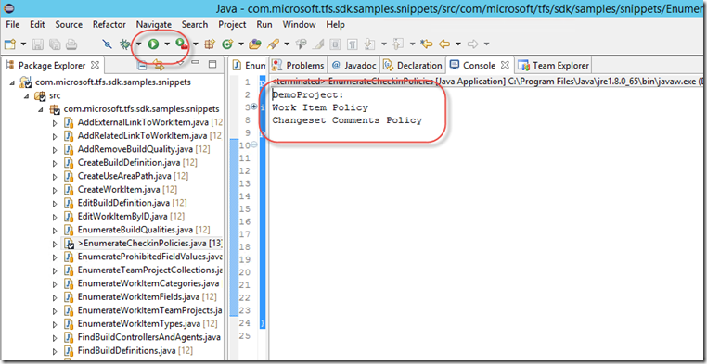Switch to the Declaration tab

[x=412, y=66]
